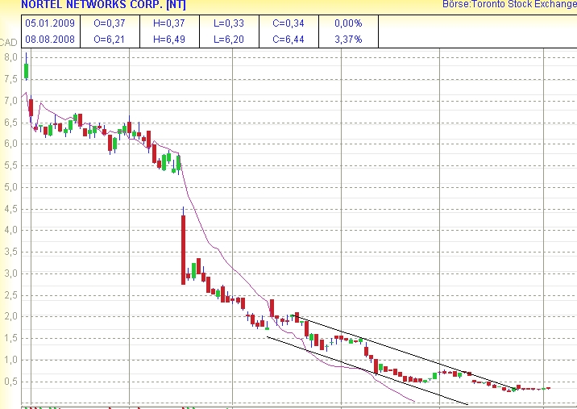577x409 pixels.
Task: Click the CAD currency axis label
Action: (8, 42)
